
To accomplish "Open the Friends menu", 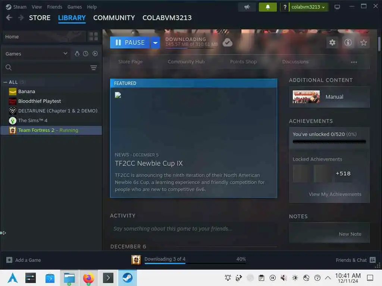I will coord(54,7).
